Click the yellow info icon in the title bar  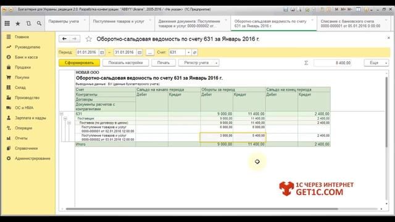(x=366, y=10)
